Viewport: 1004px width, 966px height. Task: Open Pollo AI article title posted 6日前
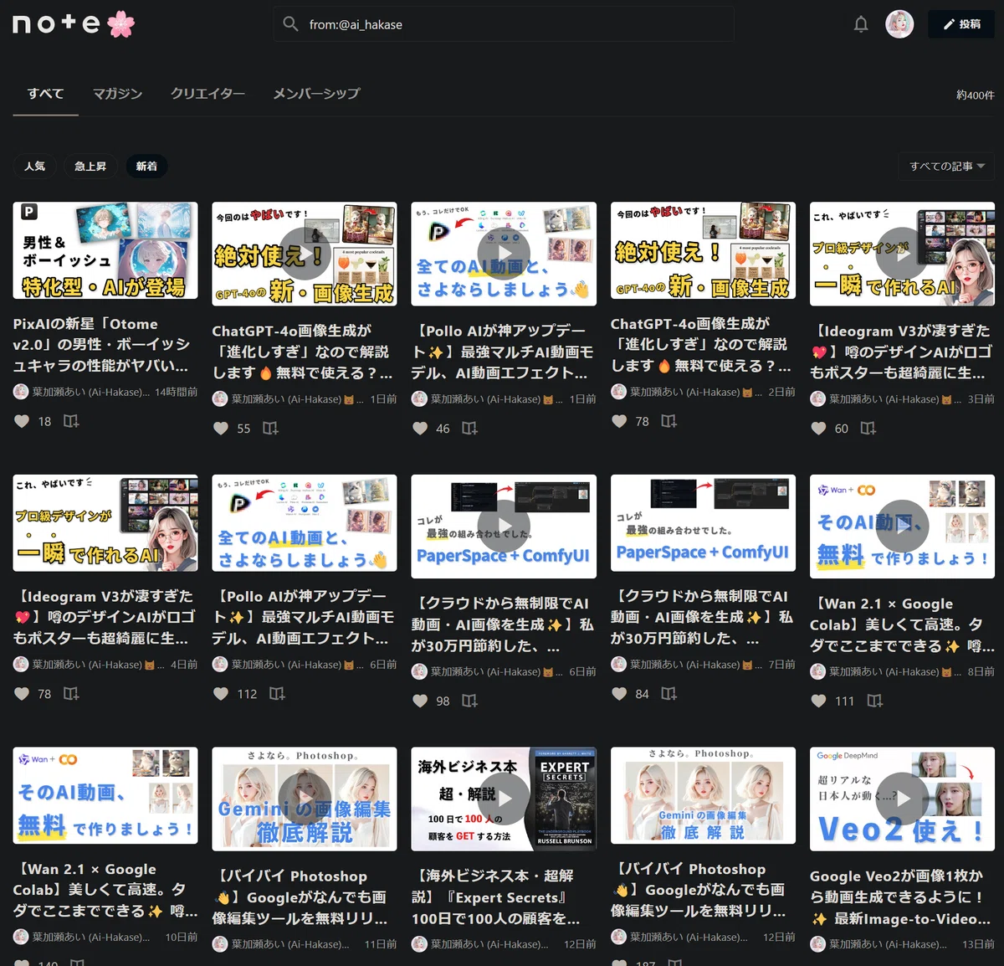(x=305, y=617)
